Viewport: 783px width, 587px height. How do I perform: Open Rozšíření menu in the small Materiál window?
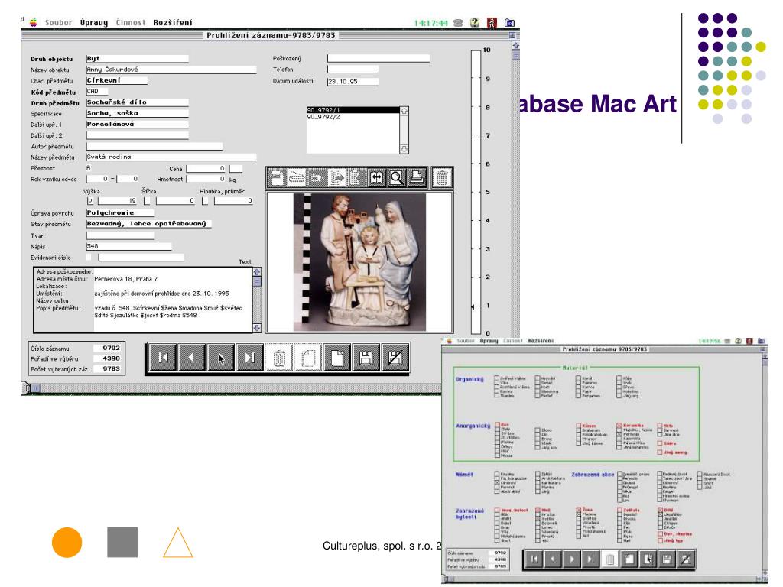tap(541, 341)
